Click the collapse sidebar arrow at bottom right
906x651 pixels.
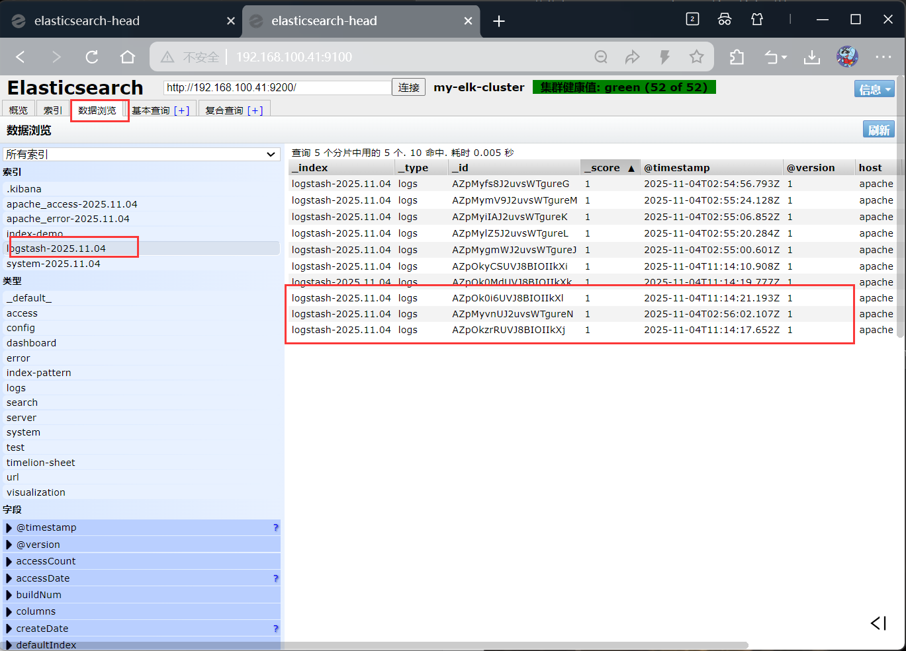878,623
